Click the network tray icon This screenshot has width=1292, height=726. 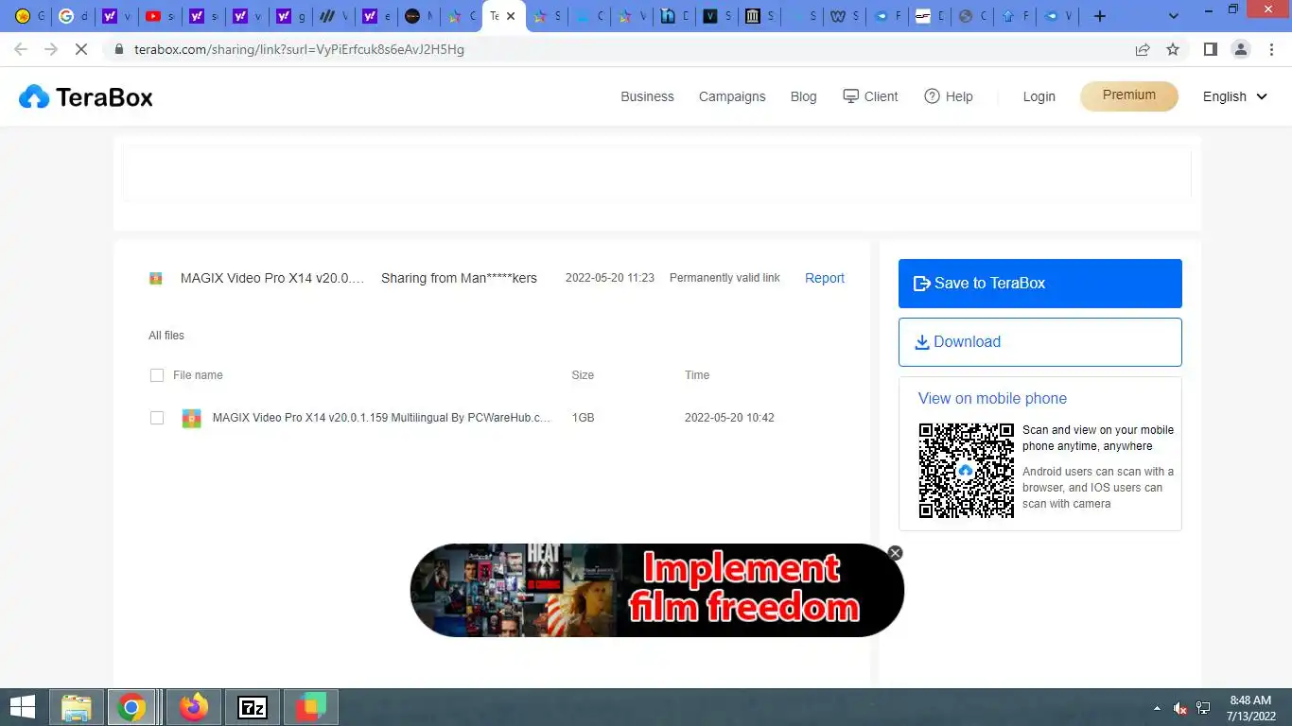pyautogui.click(x=1203, y=708)
